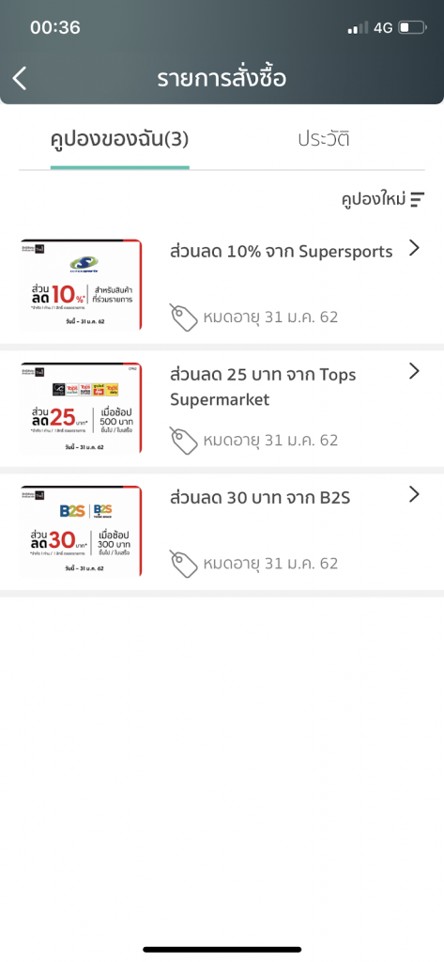Image resolution: width=444 pixels, height=962 pixels.
Task: Tap the Tops 25 baht coupon thumbnail
Action: point(81,408)
